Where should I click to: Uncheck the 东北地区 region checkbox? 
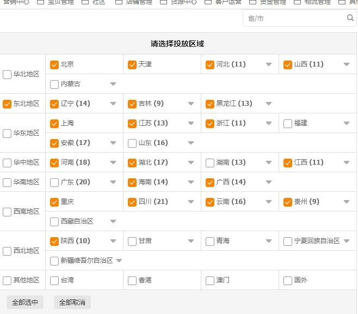7,104
